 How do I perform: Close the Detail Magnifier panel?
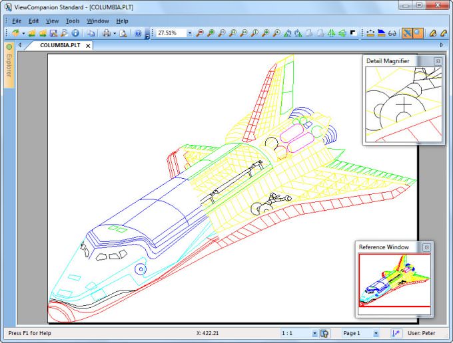click(x=438, y=61)
